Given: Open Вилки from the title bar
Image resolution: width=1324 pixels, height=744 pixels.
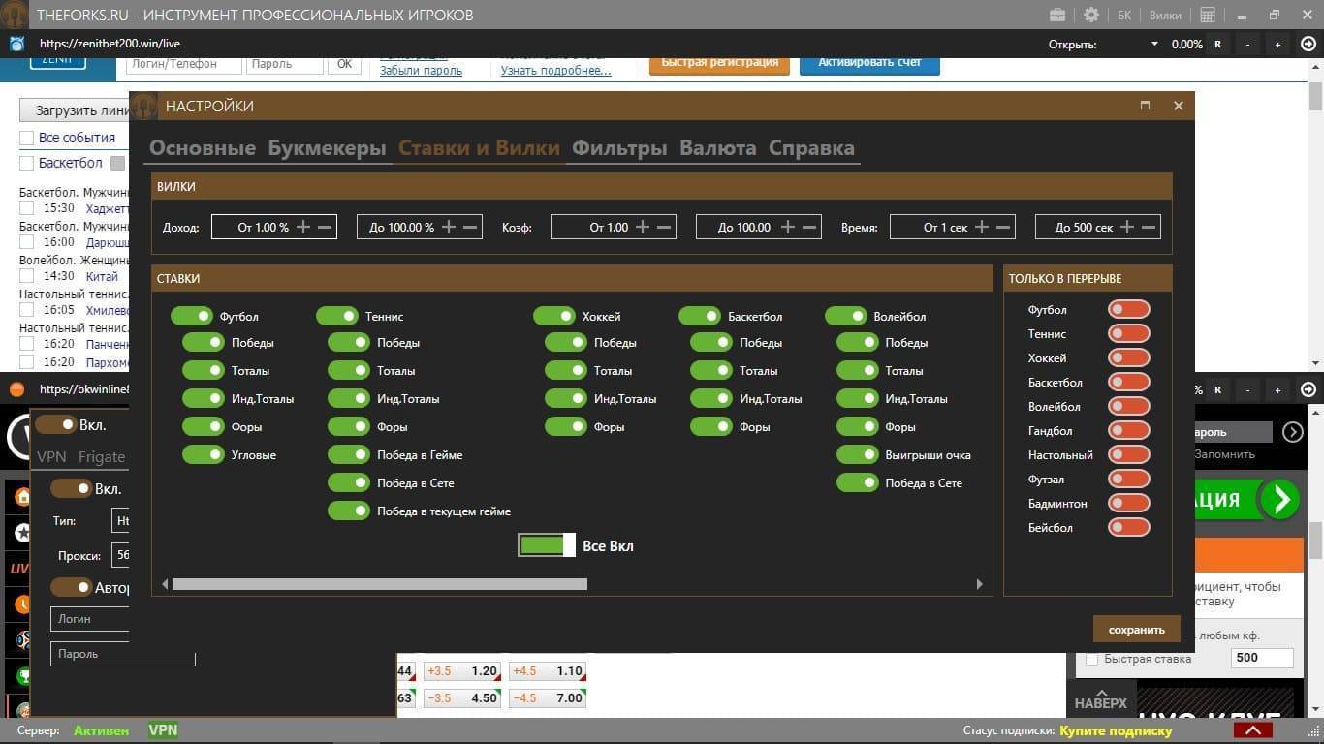Looking at the screenshot, I should [x=1165, y=15].
